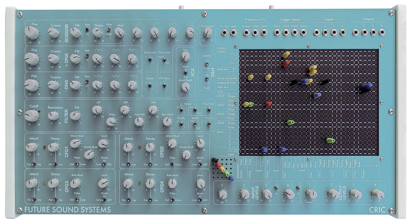
Task: Pick the black spare pin from the pin holder
Action: click(215, 160)
